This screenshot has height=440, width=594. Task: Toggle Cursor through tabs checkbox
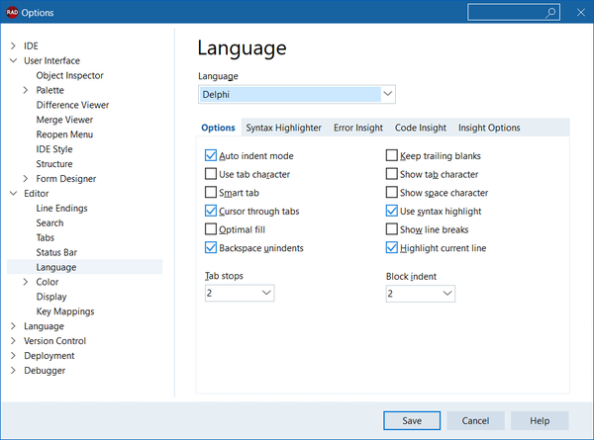[211, 211]
